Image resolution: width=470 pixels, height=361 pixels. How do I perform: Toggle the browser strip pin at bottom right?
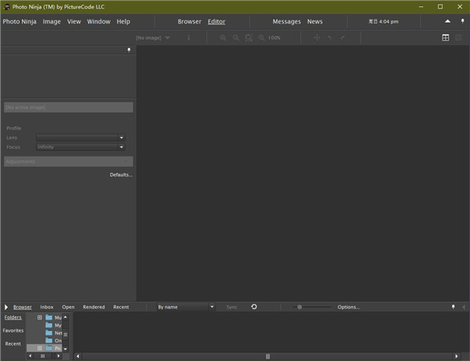click(x=453, y=307)
